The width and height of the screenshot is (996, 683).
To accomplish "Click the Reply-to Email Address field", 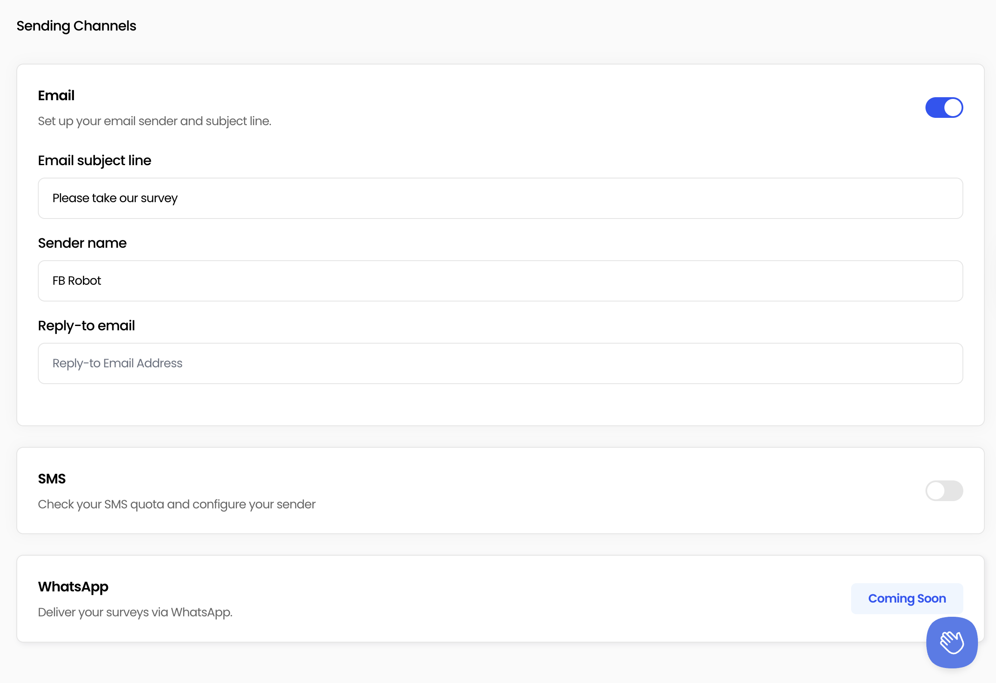I will pos(500,363).
